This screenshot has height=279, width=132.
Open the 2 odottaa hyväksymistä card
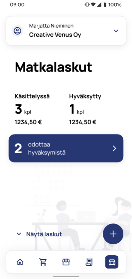point(66,148)
